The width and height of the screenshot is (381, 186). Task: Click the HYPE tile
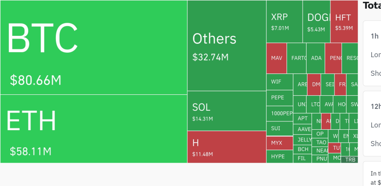[280, 156]
